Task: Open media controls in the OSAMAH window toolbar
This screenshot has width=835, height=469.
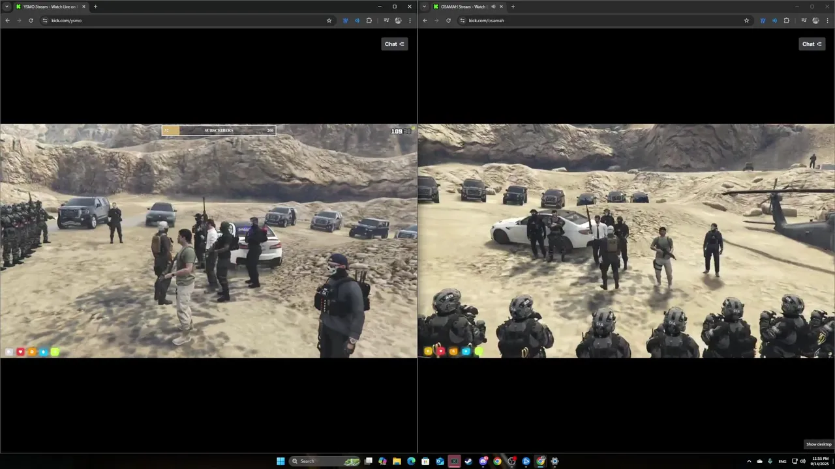Action: click(x=804, y=20)
